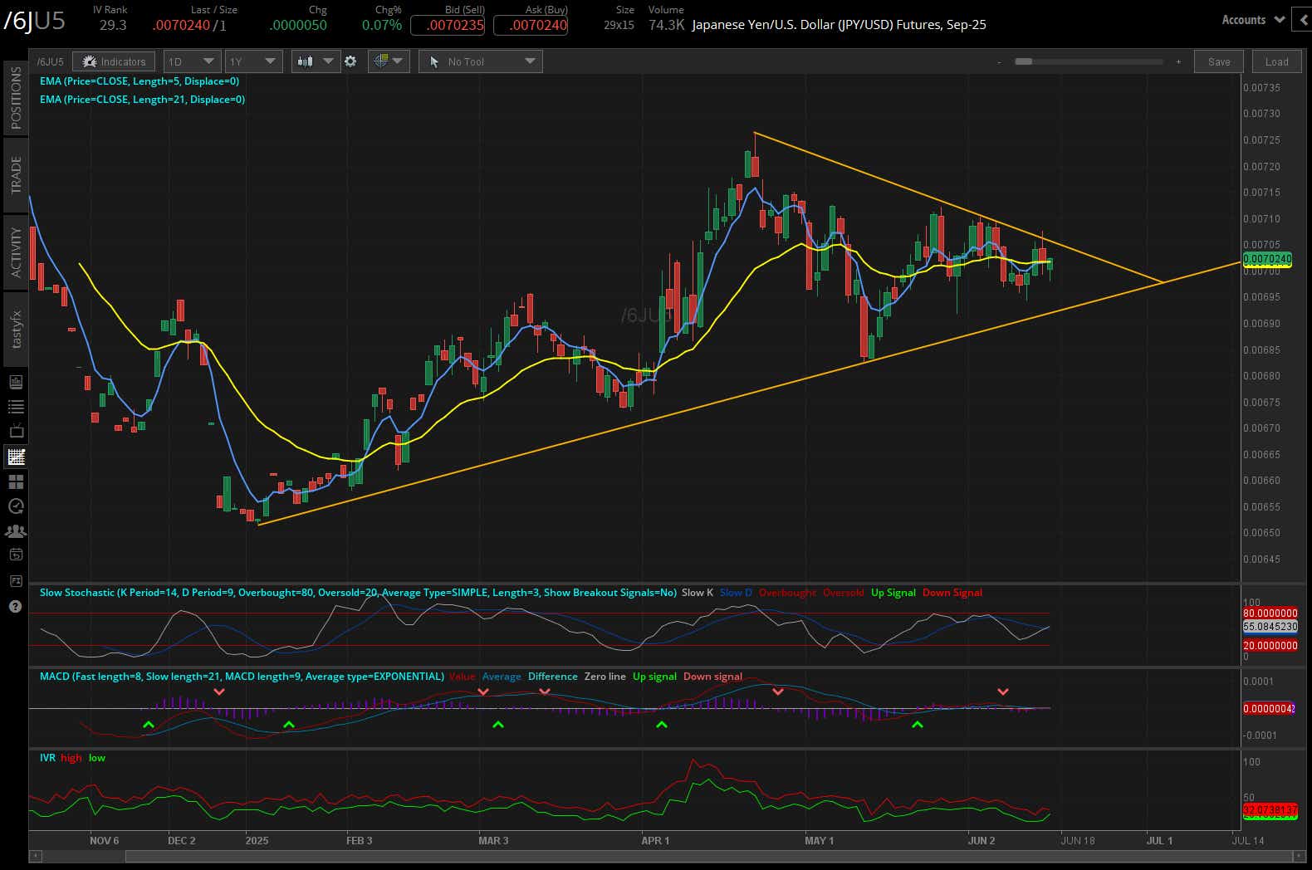Click the EMA Length=21 study label

[x=142, y=99]
